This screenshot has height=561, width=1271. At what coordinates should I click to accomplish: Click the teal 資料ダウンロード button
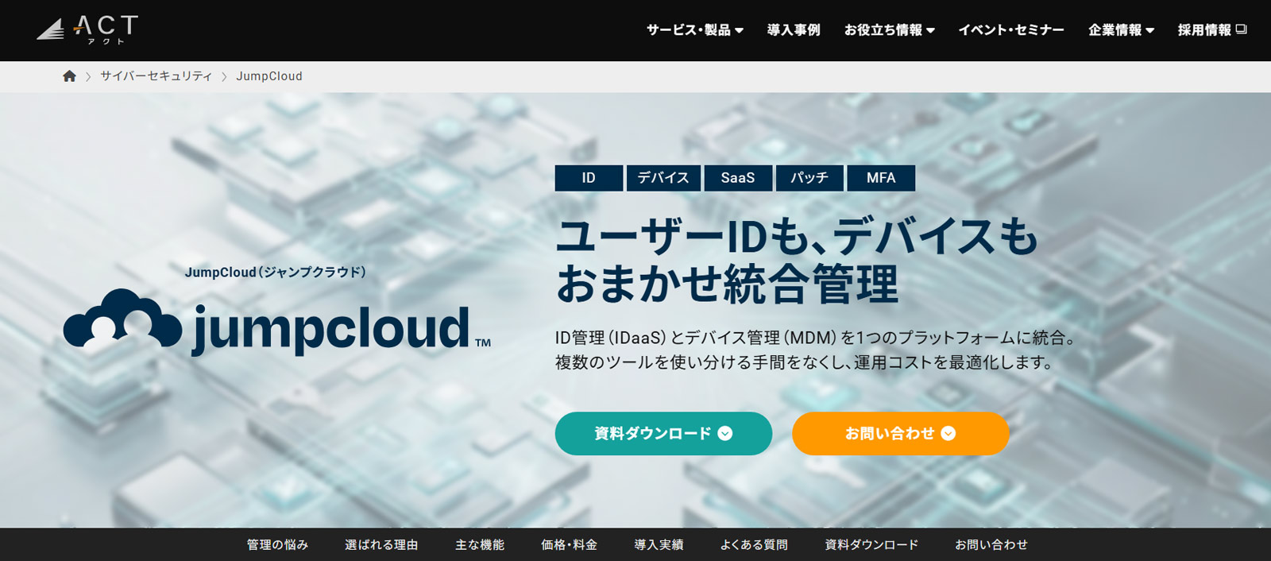663,433
